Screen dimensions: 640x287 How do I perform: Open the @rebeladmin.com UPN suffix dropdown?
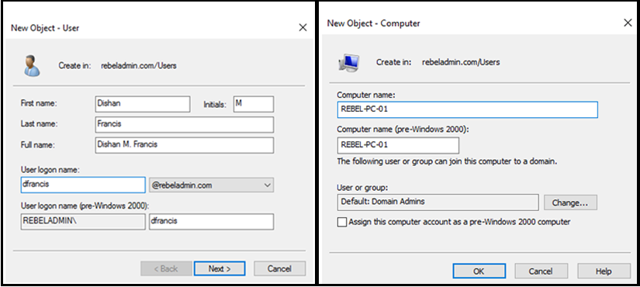coord(212,185)
